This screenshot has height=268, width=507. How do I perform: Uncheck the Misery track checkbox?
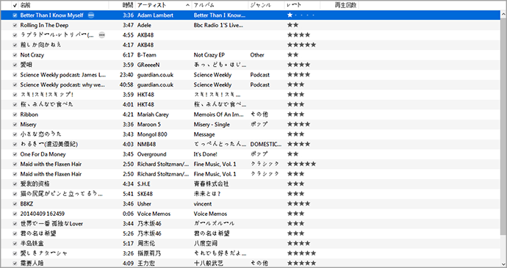tap(15, 125)
